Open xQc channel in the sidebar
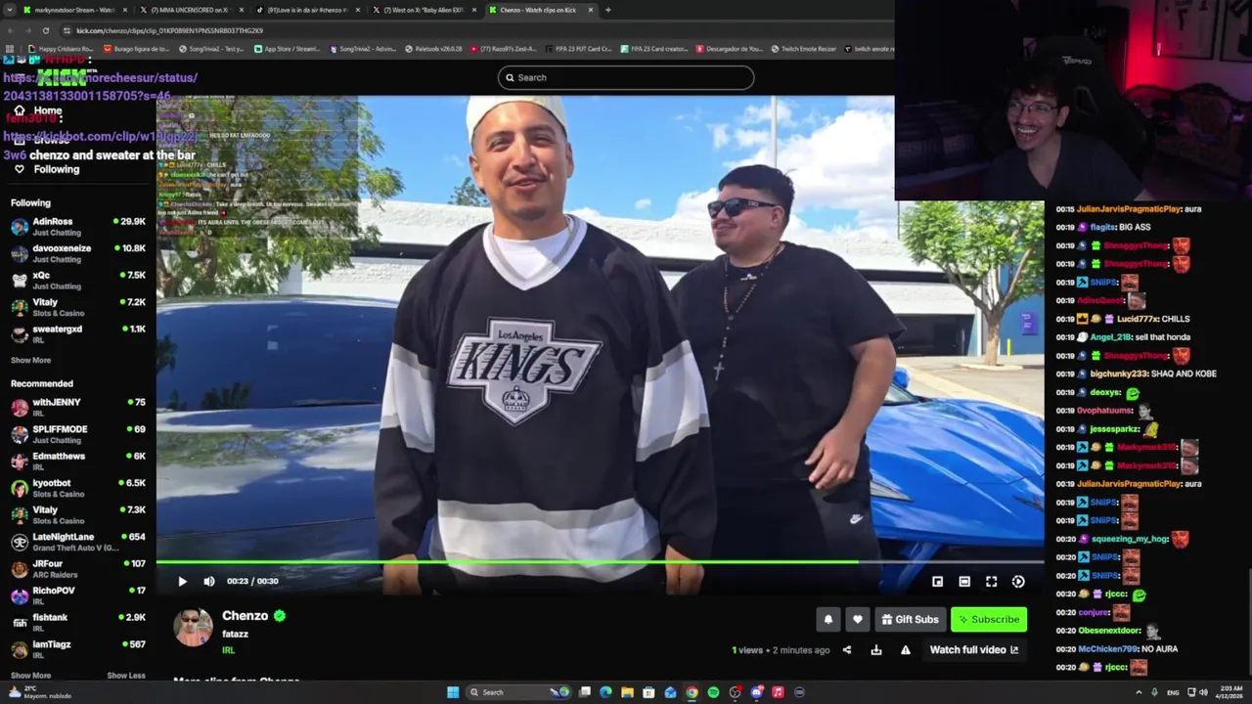 78,281
